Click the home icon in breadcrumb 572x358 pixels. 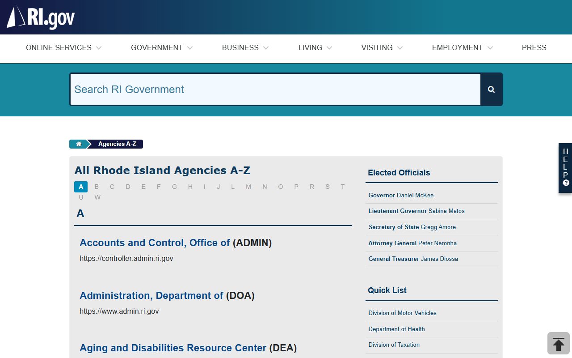pos(79,144)
